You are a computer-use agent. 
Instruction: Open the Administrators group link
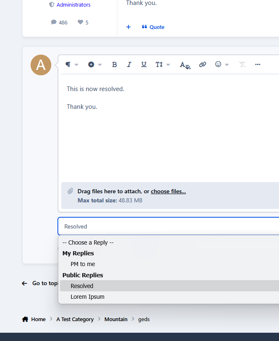click(x=74, y=5)
